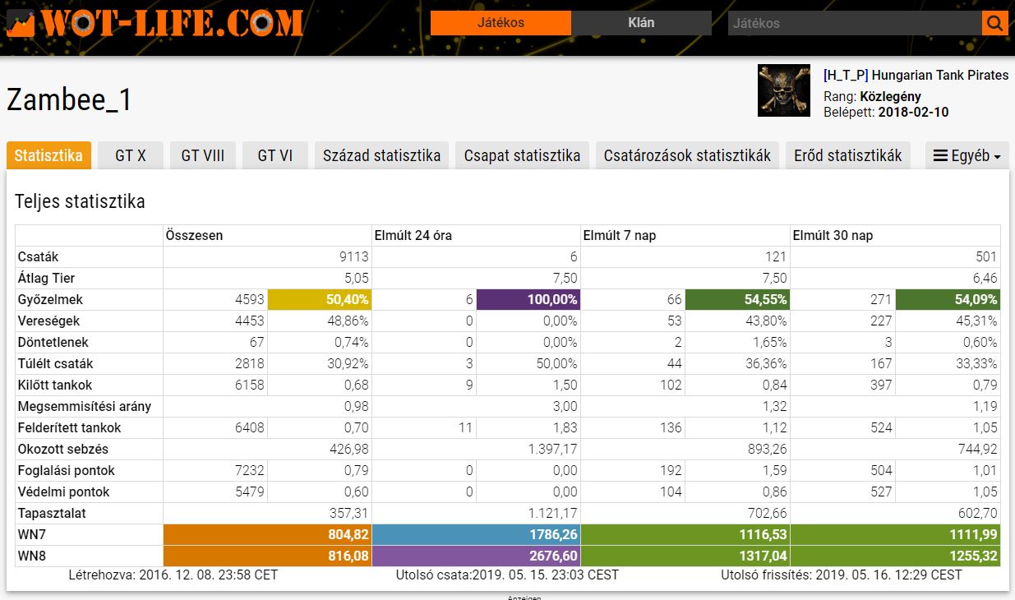Open the Hungarian Tank Pirates clan emblem
The image size is (1015, 600).
(783, 90)
